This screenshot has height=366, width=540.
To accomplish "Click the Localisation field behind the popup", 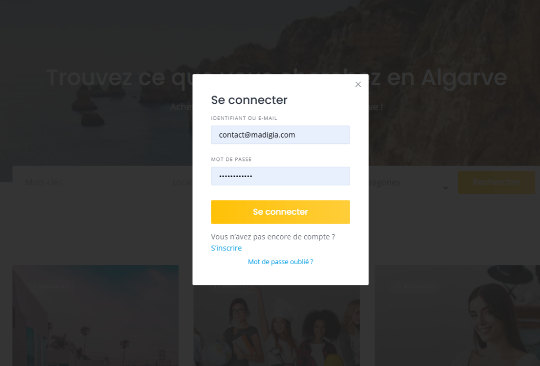I will (x=182, y=182).
